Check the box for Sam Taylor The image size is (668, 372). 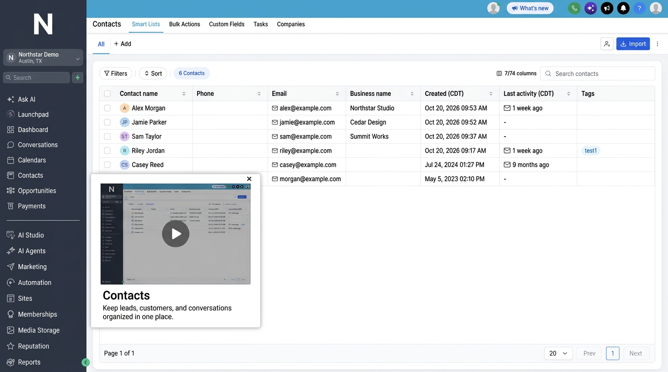click(x=107, y=137)
